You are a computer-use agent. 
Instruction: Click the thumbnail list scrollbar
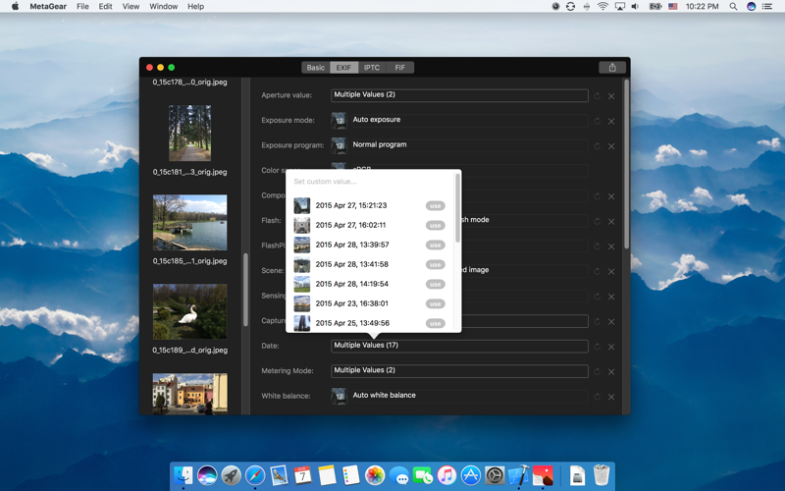point(245,290)
